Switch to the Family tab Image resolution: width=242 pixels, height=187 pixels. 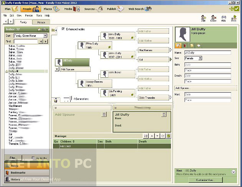click(x=23, y=22)
